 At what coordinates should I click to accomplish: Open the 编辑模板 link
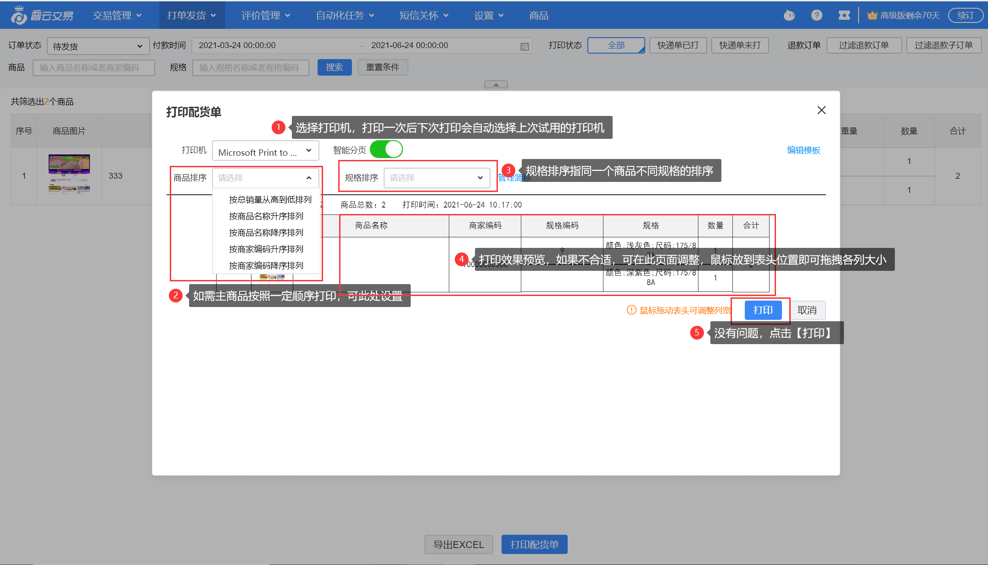click(x=803, y=150)
